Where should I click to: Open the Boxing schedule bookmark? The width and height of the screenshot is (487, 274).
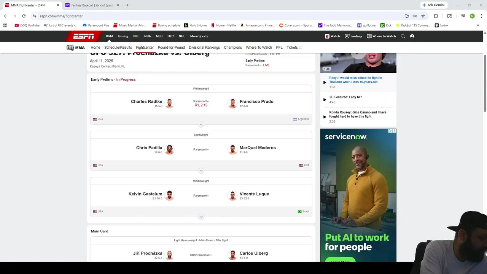(166, 25)
